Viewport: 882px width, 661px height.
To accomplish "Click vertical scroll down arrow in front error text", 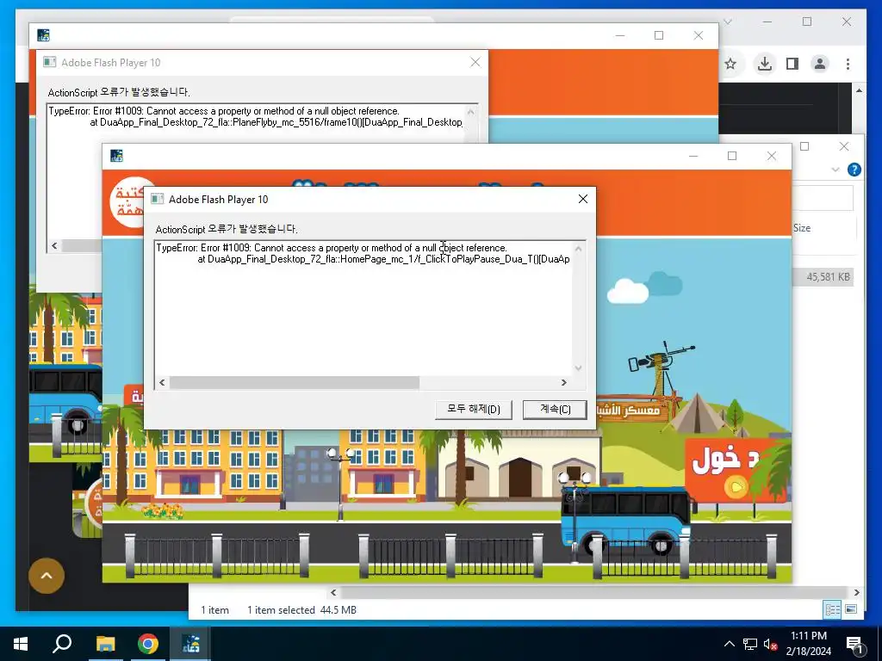I will coord(578,368).
